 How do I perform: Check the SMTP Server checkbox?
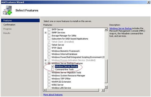click(x=49, y=29)
